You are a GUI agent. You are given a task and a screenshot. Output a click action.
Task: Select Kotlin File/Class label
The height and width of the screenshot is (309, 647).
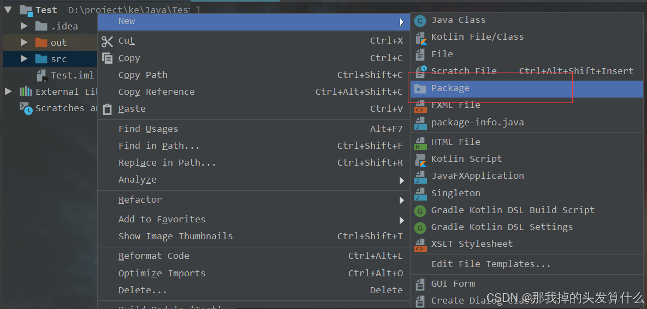coord(477,37)
